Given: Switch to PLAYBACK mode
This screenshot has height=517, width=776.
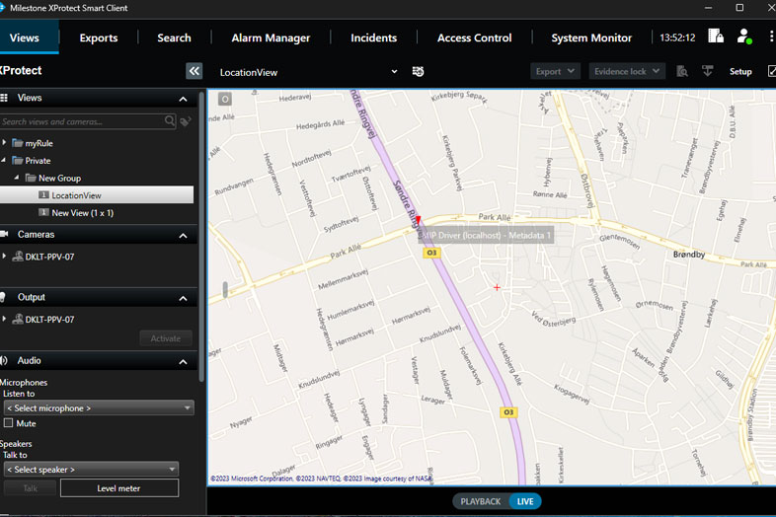Looking at the screenshot, I should [481, 501].
